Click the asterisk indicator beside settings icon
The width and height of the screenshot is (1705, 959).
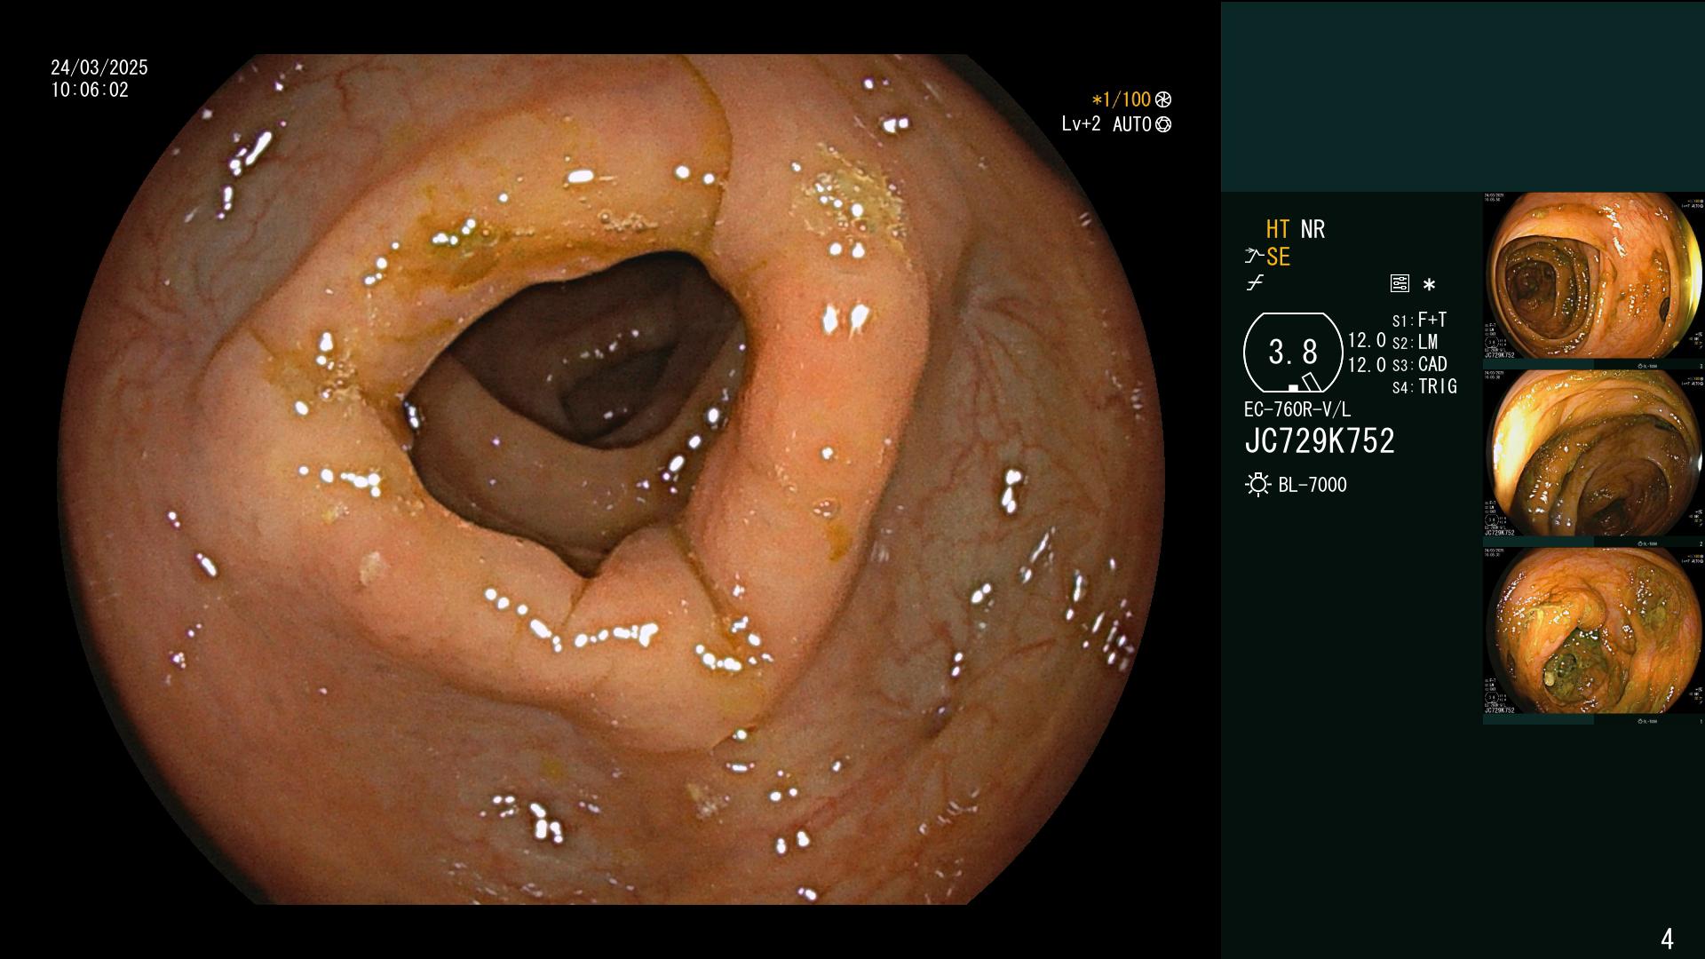pyautogui.click(x=1429, y=285)
